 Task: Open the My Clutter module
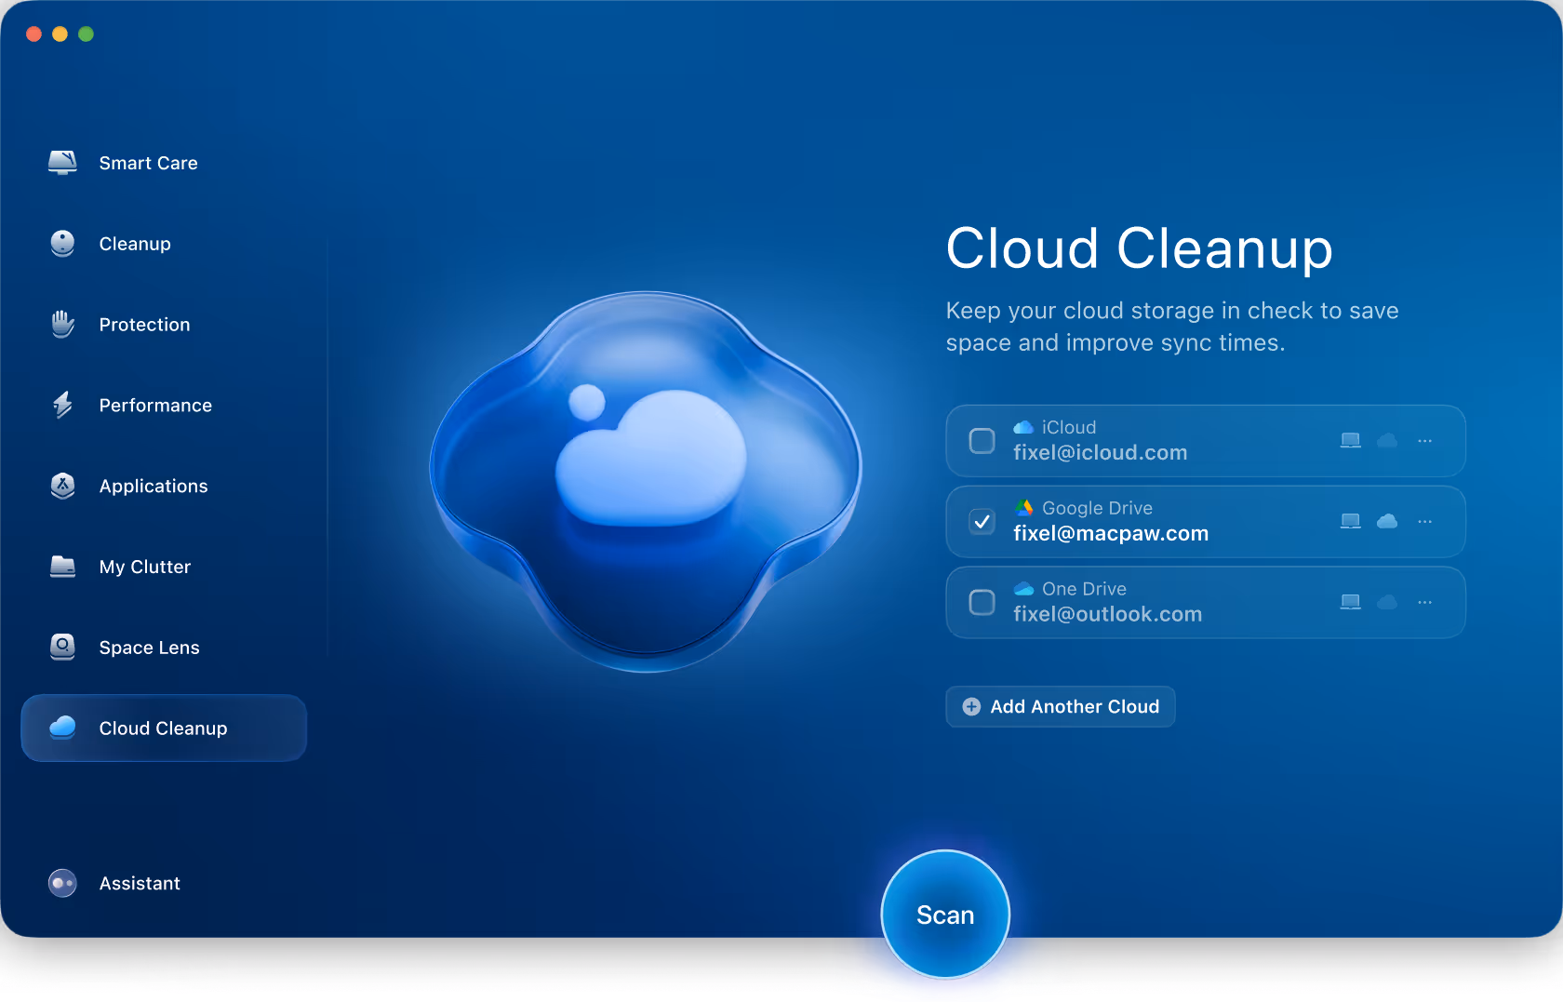pos(164,567)
